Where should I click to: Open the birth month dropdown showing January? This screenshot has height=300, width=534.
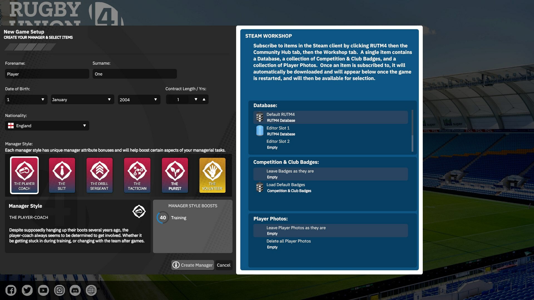coord(82,99)
